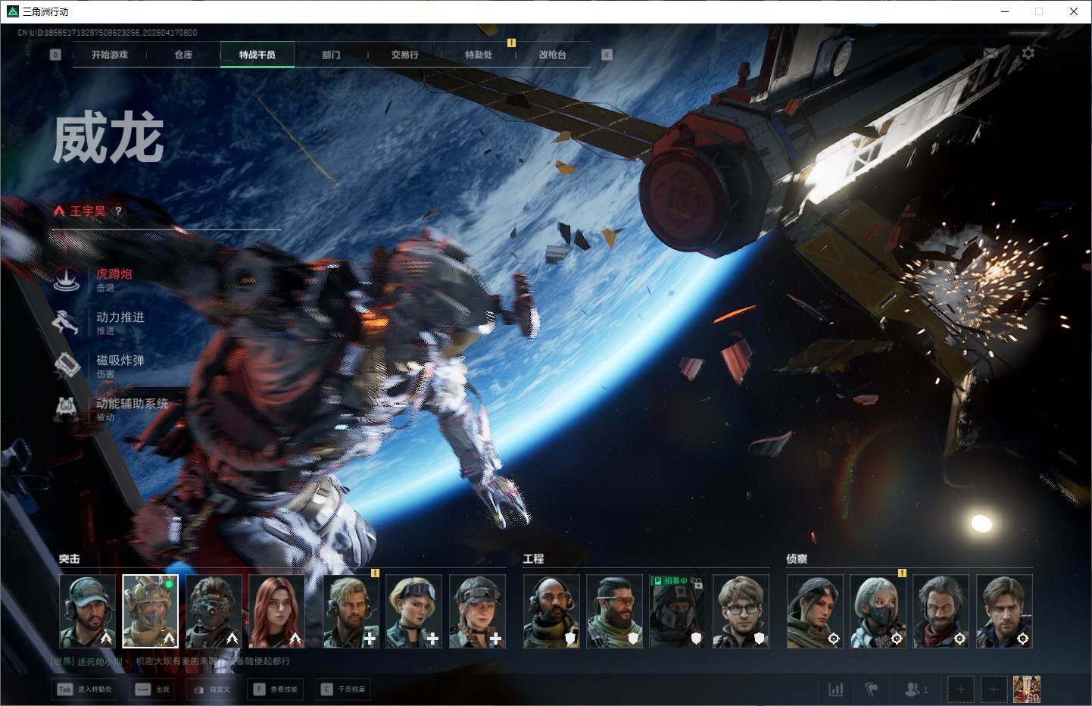
Task: Select the 动能辅助系统 passive skill icon
Action: [x=67, y=409]
